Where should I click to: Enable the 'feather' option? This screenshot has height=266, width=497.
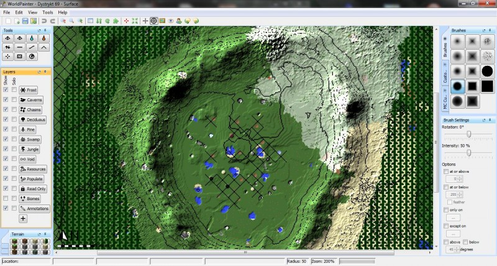tap(449, 202)
